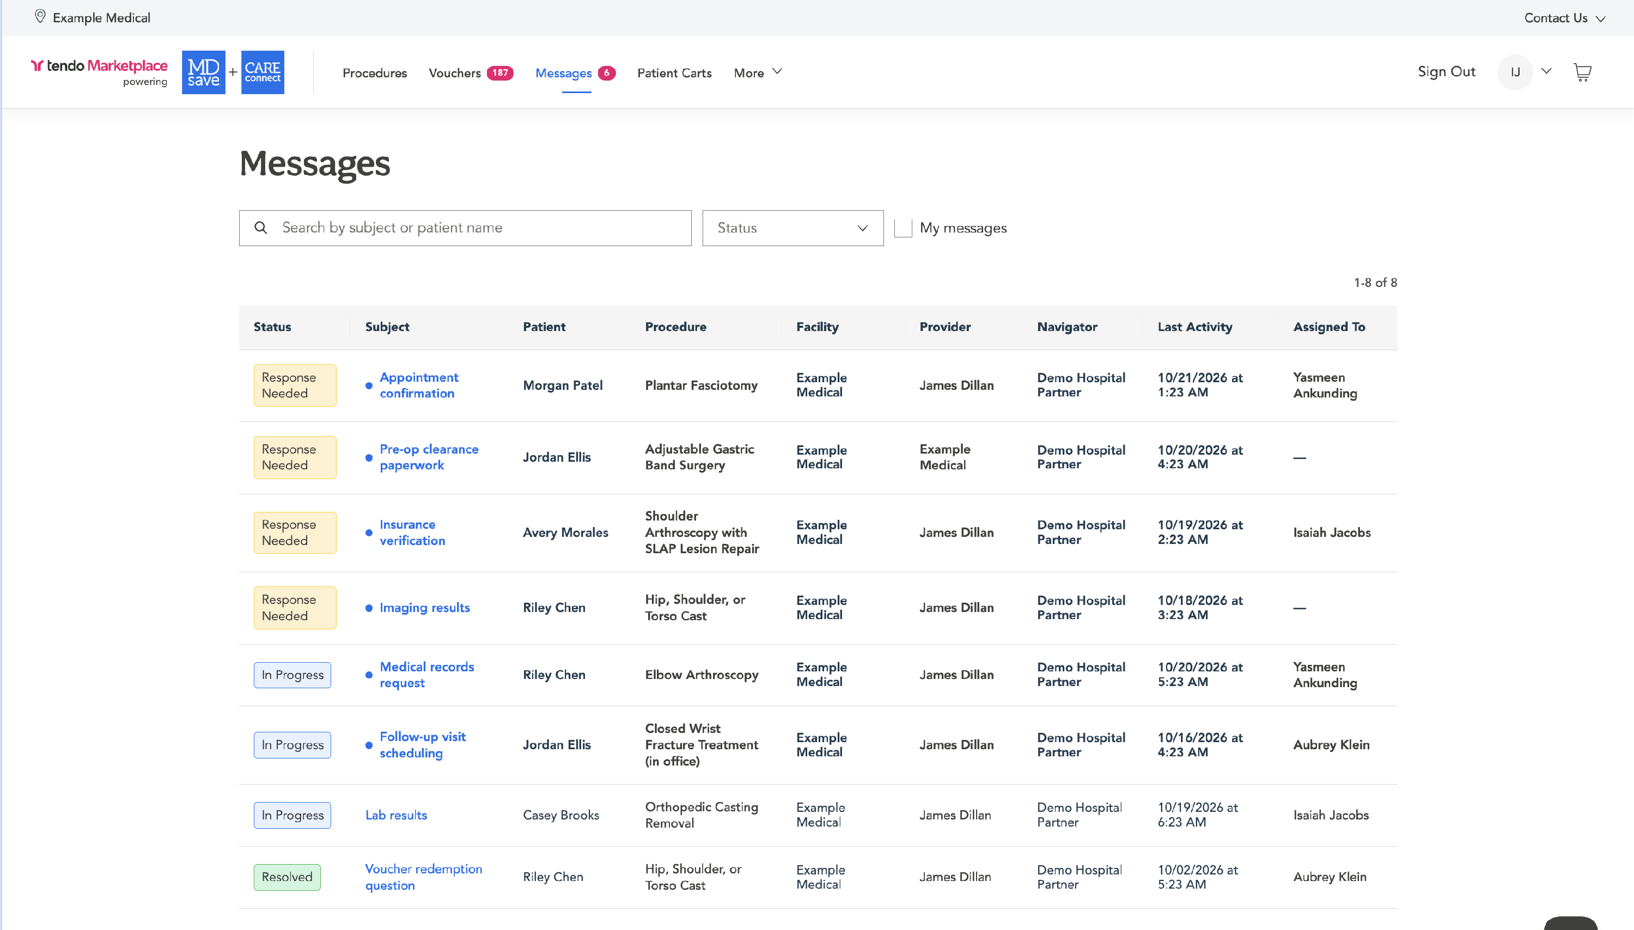Viewport: 1634px width, 930px height.
Task: Click the CARE connect logo
Action: (x=263, y=72)
